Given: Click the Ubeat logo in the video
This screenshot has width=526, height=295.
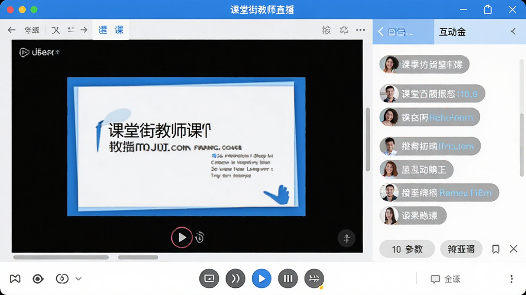Looking at the screenshot, I should click(39, 53).
